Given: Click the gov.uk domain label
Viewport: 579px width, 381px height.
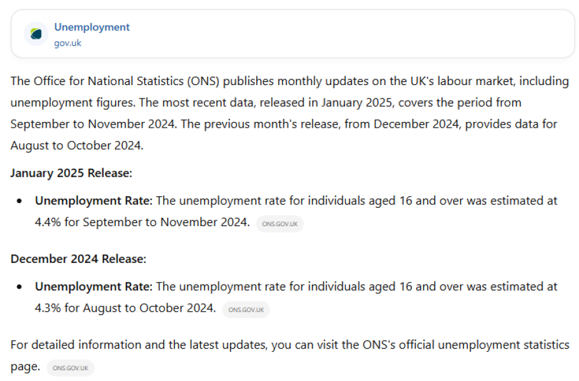Looking at the screenshot, I should (67, 43).
